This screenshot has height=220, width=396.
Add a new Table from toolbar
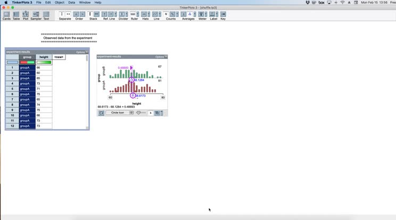click(16, 14)
